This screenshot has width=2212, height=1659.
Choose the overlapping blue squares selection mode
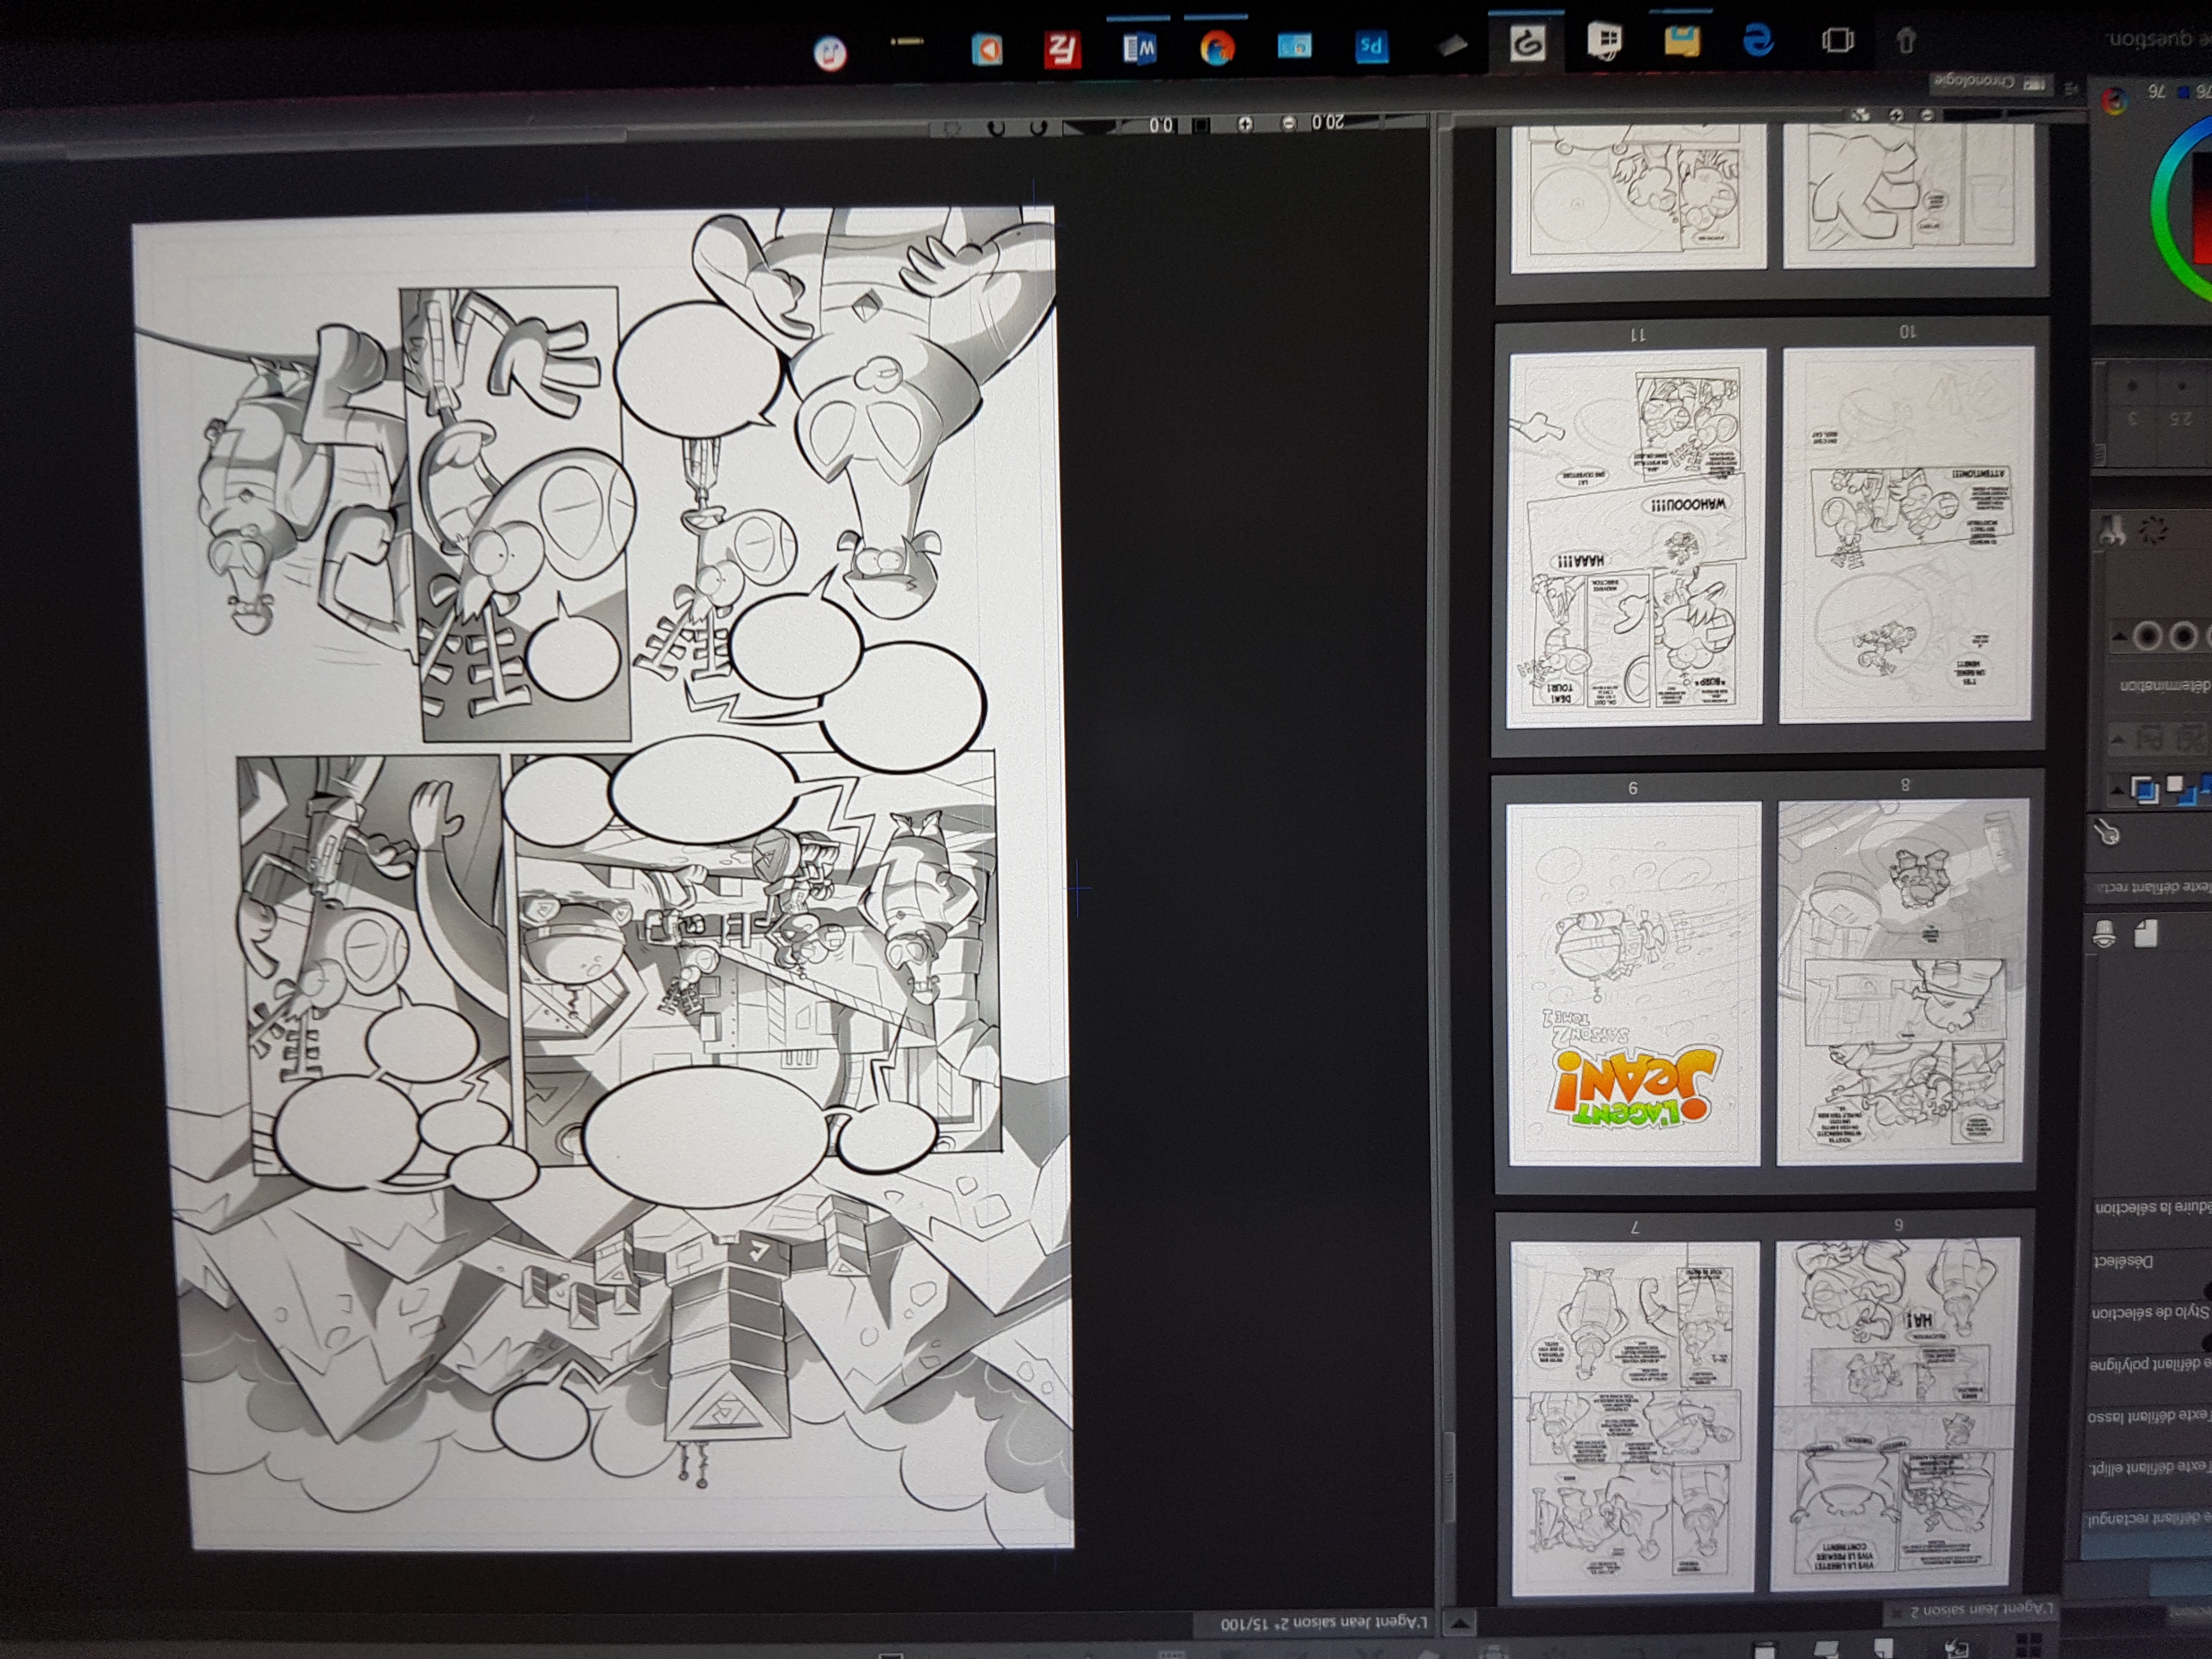(2146, 789)
